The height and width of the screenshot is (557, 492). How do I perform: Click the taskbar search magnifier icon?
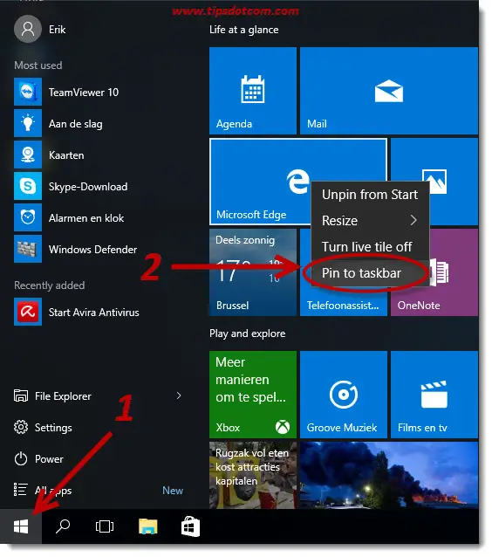63,526
